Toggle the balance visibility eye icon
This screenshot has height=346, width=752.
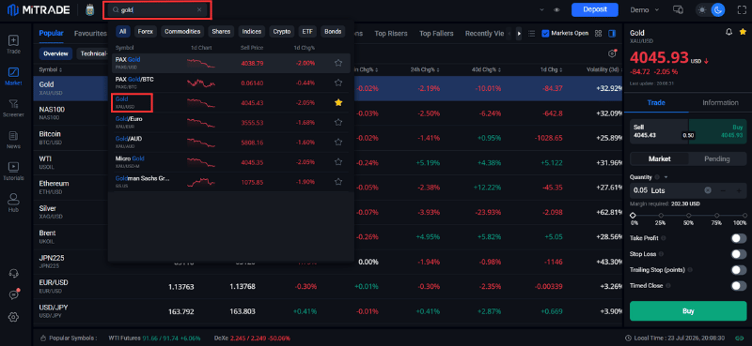pos(556,9)
